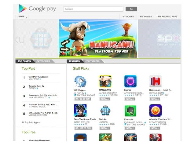This screenshot has height=145, width=194.
Task: Go to My Android Apps
Action: click(167, 16)
